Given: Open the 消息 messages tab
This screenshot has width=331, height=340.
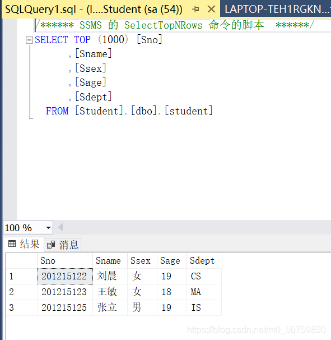Looking at the screenshot, I should 63,245.
